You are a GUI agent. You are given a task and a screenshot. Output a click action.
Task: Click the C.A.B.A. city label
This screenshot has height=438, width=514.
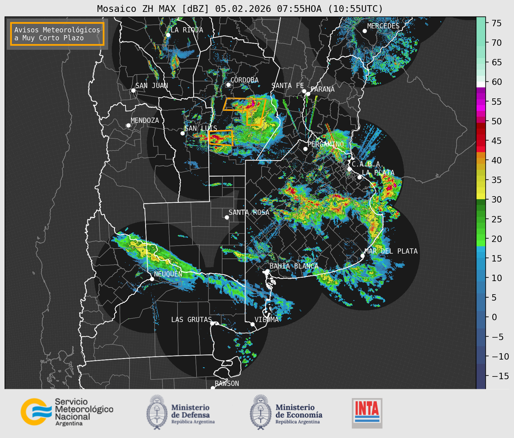pyautogui.click(x=367, y=164)
